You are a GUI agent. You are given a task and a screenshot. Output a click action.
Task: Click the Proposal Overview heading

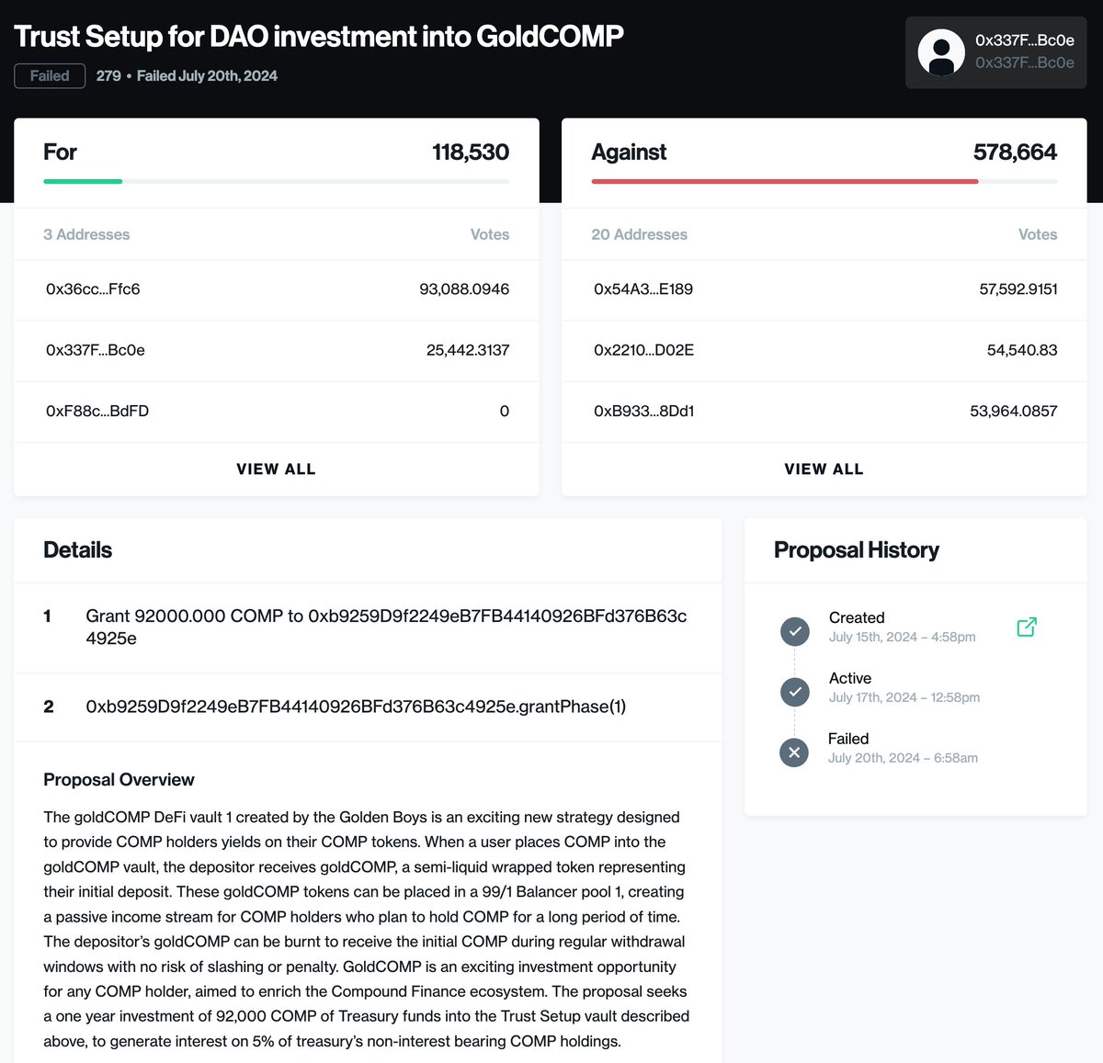(x=119, y=780)
